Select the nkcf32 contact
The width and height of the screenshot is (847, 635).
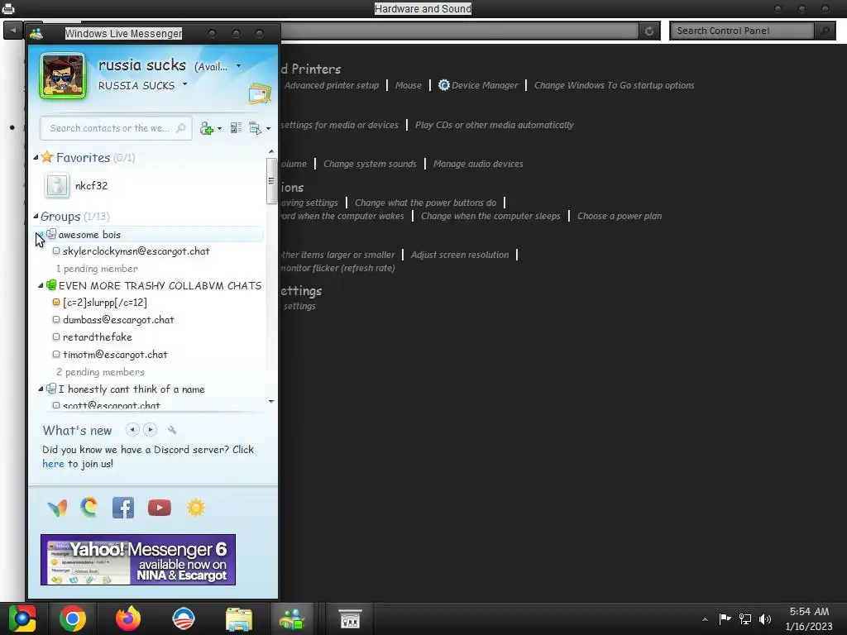pos(91,186)
